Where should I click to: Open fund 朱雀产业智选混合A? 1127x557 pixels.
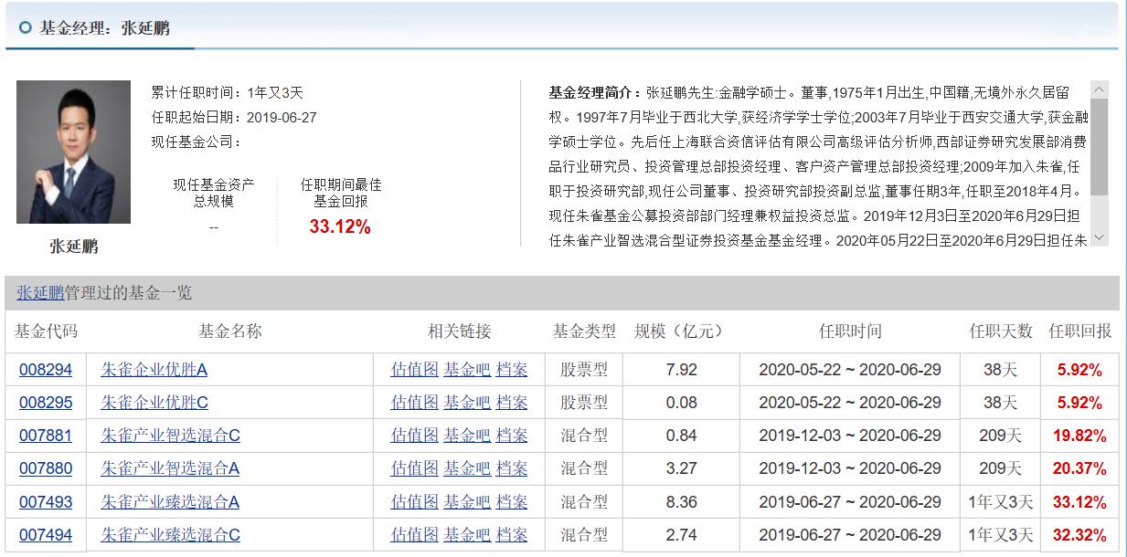pyautogui.click(x=170, y=468)
